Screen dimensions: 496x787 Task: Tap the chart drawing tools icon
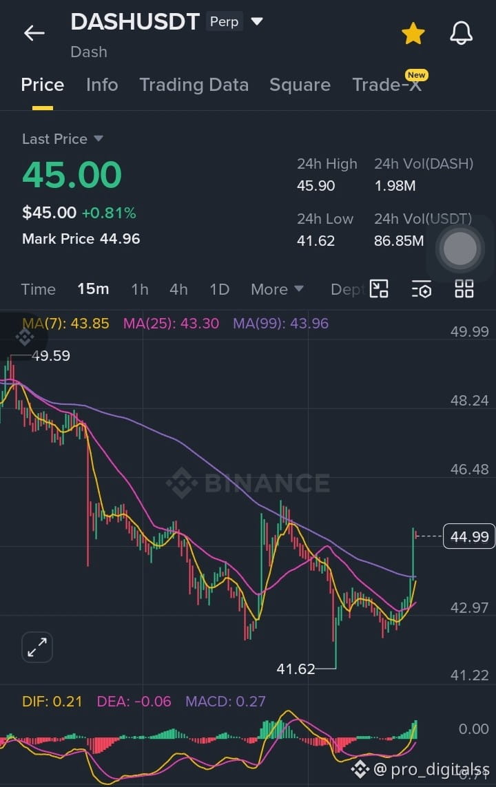(x=379, y=289)
